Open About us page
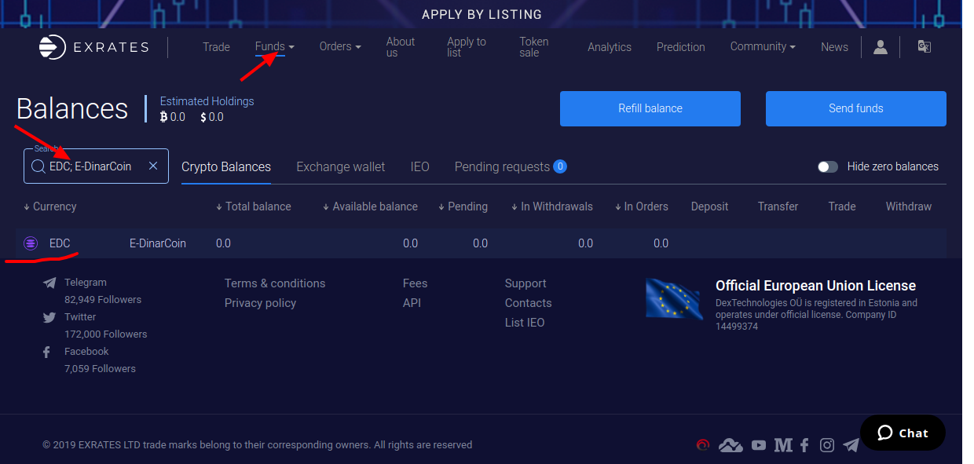This screenshot has height=464, width=974. pos(401,47)
